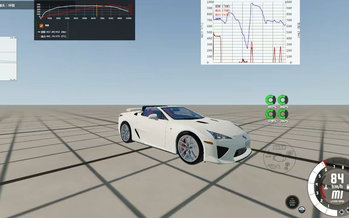The height and width of the screenshot is (218, 349).
Task: Click the cylinder head gasket icon
Action: (x=279, y=147)
